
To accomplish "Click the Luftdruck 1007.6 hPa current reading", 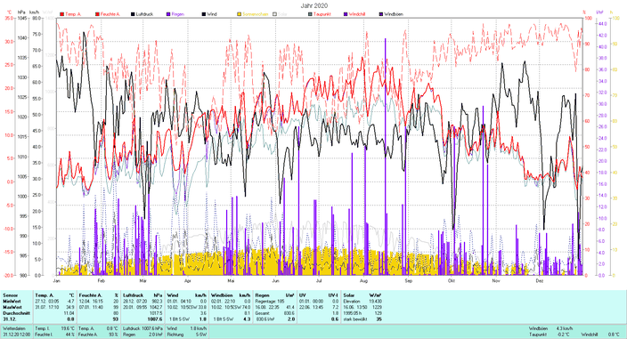I will click(x=142, y=328).
